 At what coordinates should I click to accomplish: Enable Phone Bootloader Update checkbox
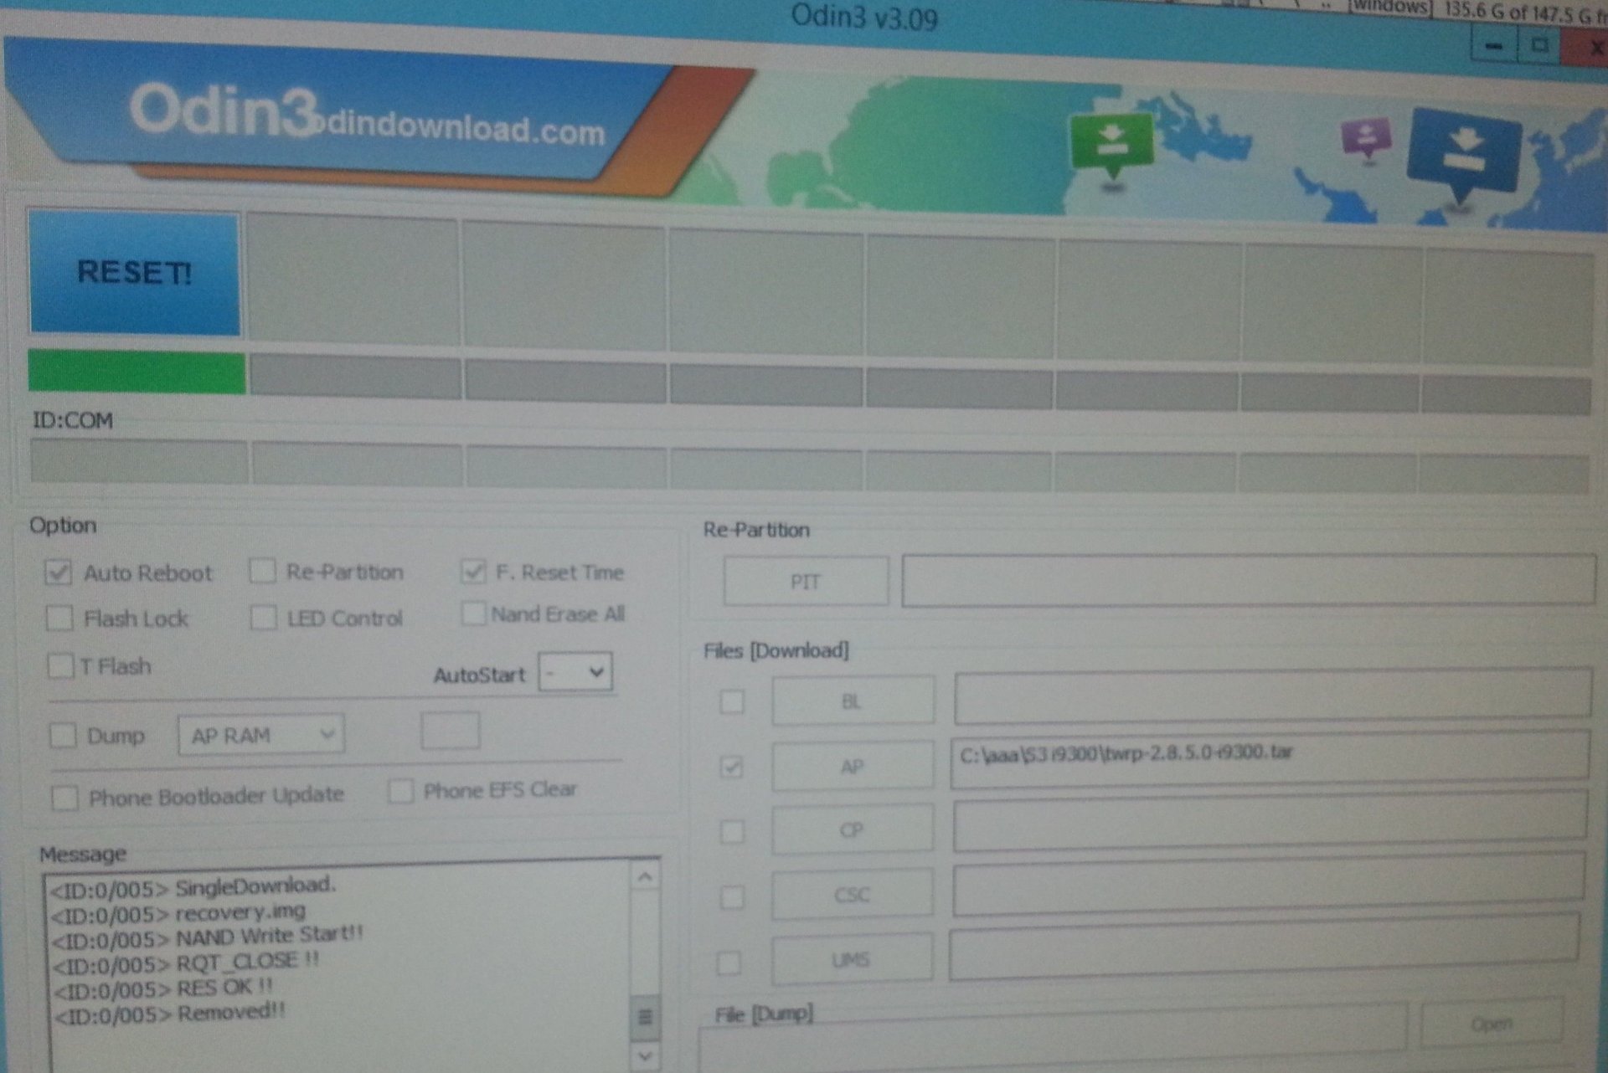(64, 797)
